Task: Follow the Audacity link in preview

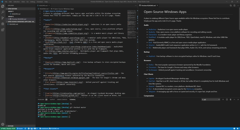Action: tap(152, 32)
